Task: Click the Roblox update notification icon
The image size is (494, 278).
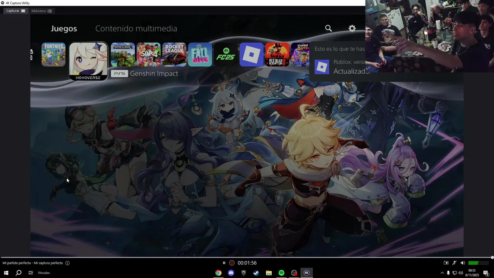Action: (322, 67)
